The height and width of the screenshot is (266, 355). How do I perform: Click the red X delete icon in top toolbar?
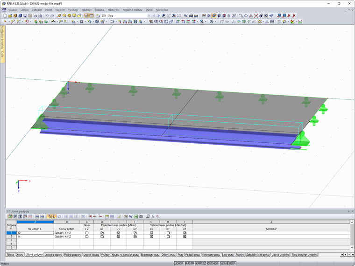pos(256,15)
